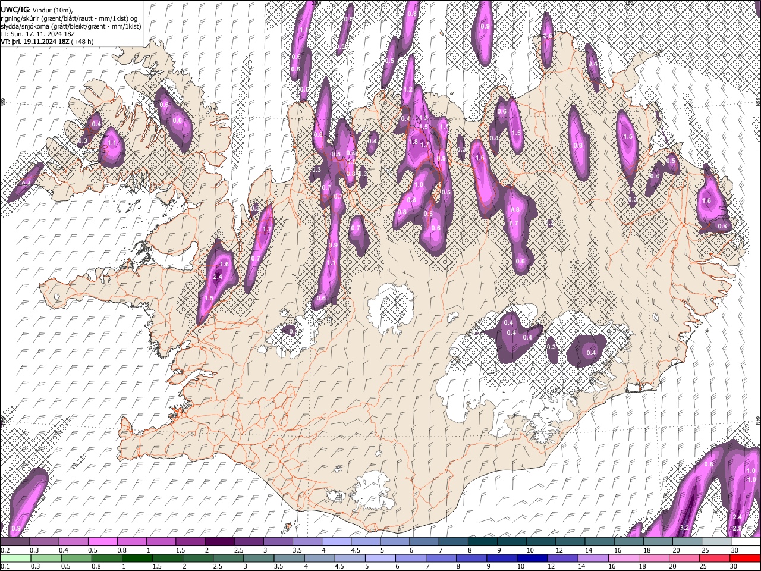
Task: Select the darkest green 1–1.5 legend swatch
Action: coord(138,559)
